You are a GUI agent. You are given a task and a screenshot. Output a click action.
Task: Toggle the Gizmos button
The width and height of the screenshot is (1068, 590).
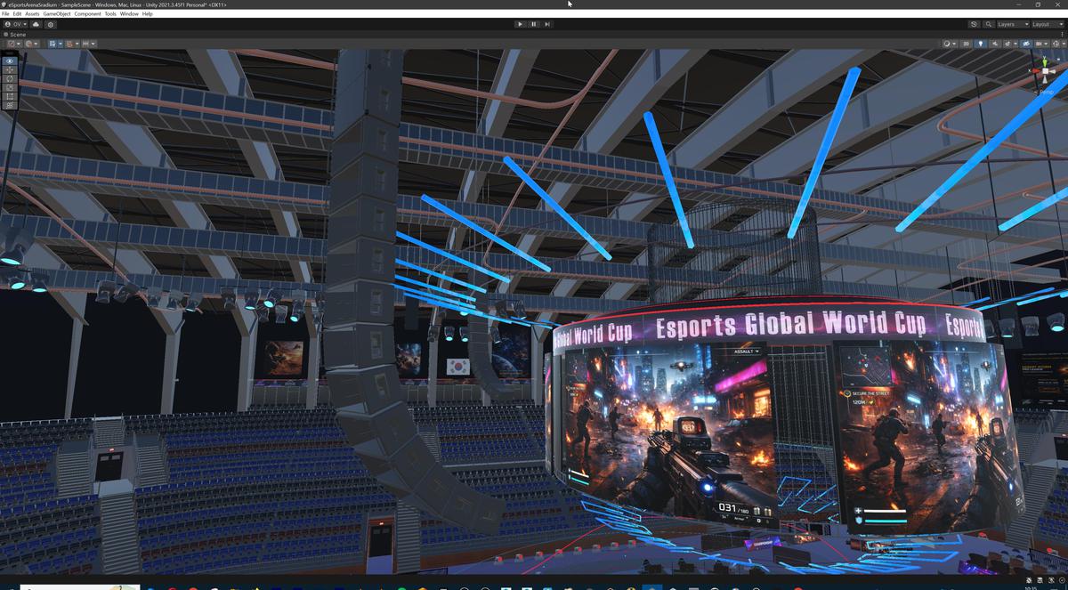pyautogui.click(x=1056, y=44)
